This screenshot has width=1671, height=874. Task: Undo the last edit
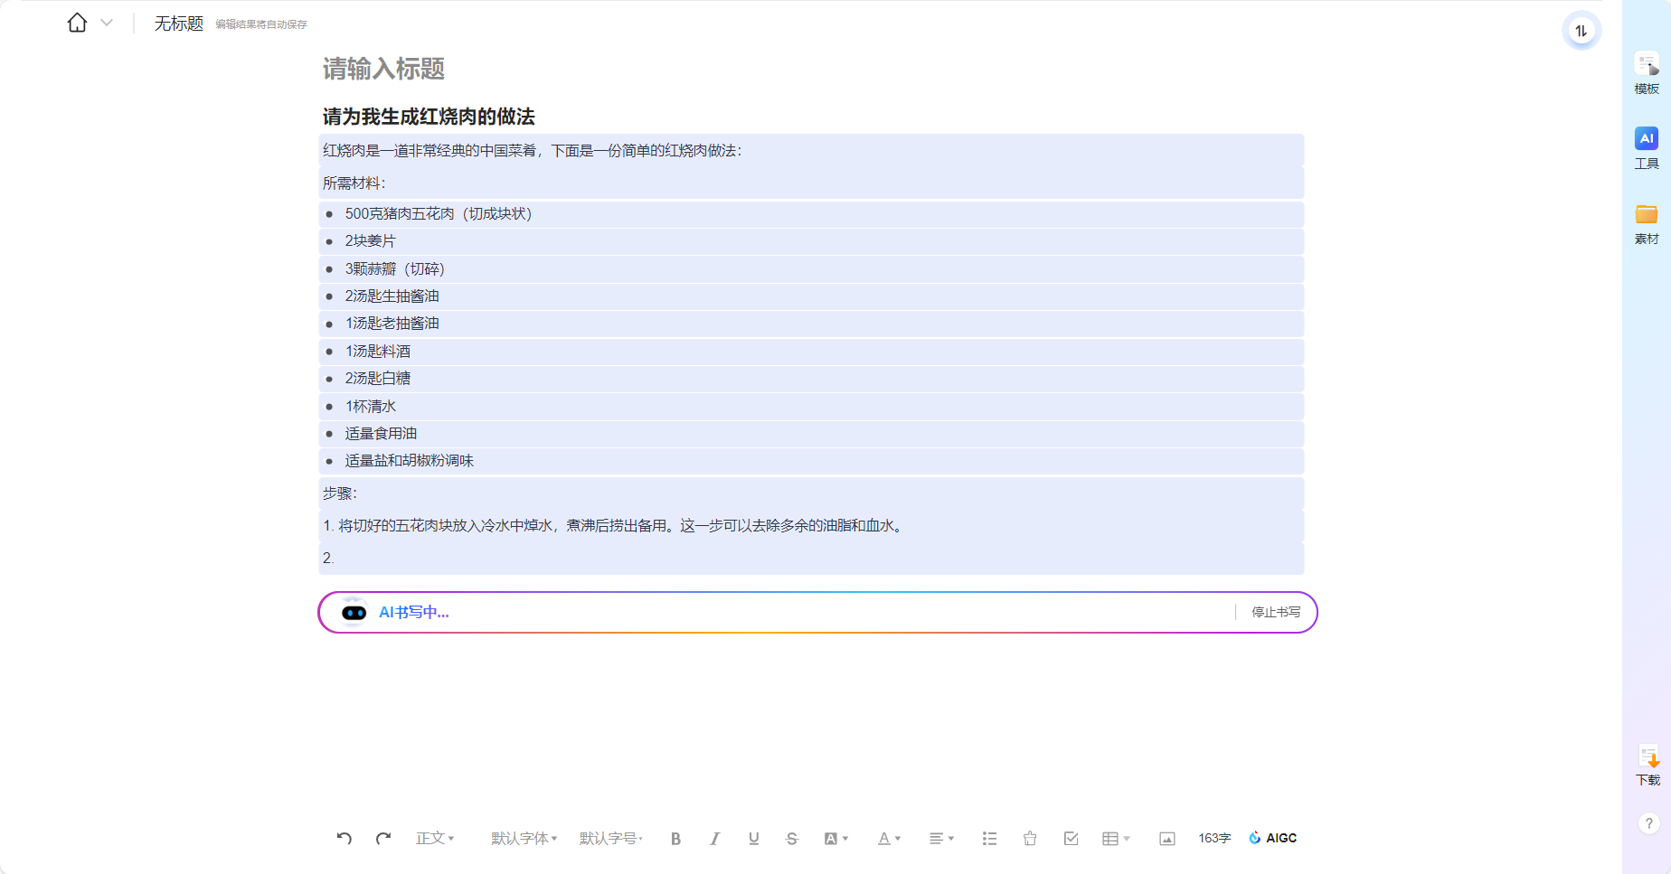(x=345, y=838)
